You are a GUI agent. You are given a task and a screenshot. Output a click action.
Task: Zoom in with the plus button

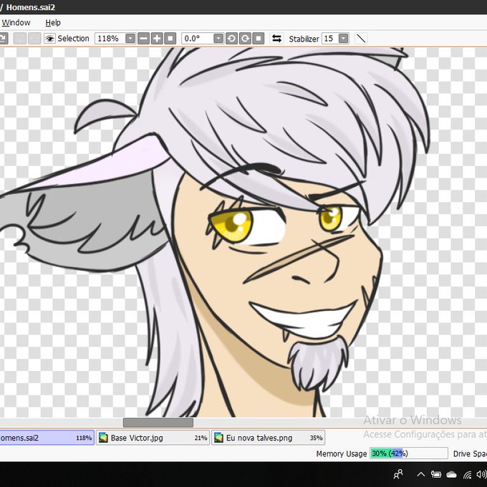157,39
